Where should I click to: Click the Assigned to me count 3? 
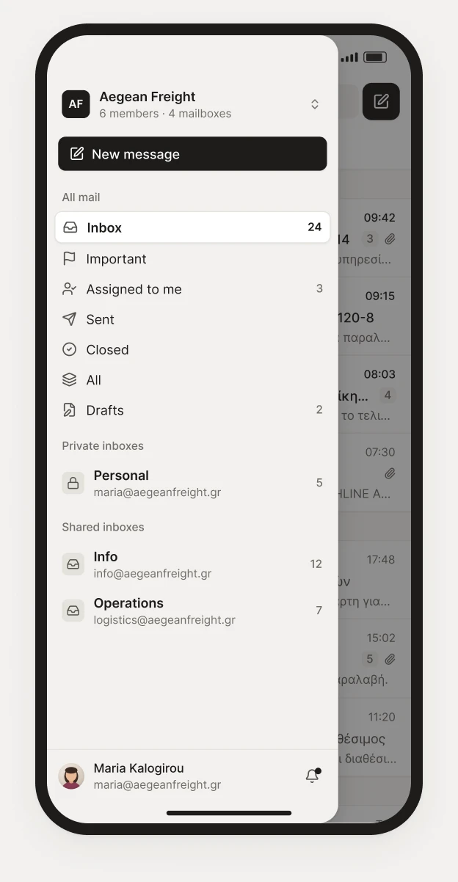[x=319, y=289]
